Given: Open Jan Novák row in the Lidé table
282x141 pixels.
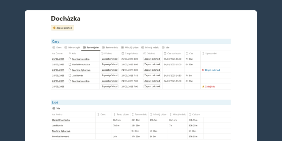Looking at the screenshot, I should point(57,126).
